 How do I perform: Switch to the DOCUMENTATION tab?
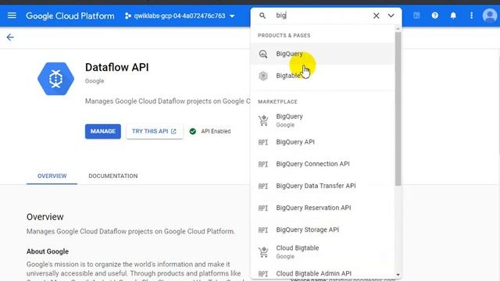(113, 176)
